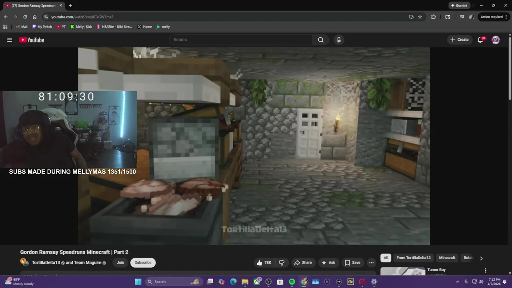
Task: Click the Windows taskbar search box
Action: [173, 282]
